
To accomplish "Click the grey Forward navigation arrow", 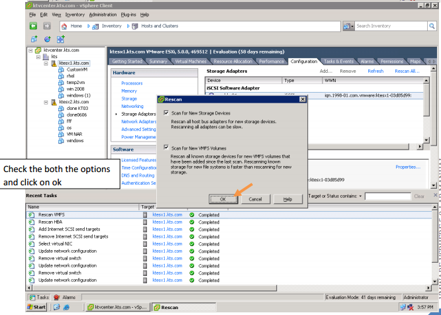I will 47,26.
